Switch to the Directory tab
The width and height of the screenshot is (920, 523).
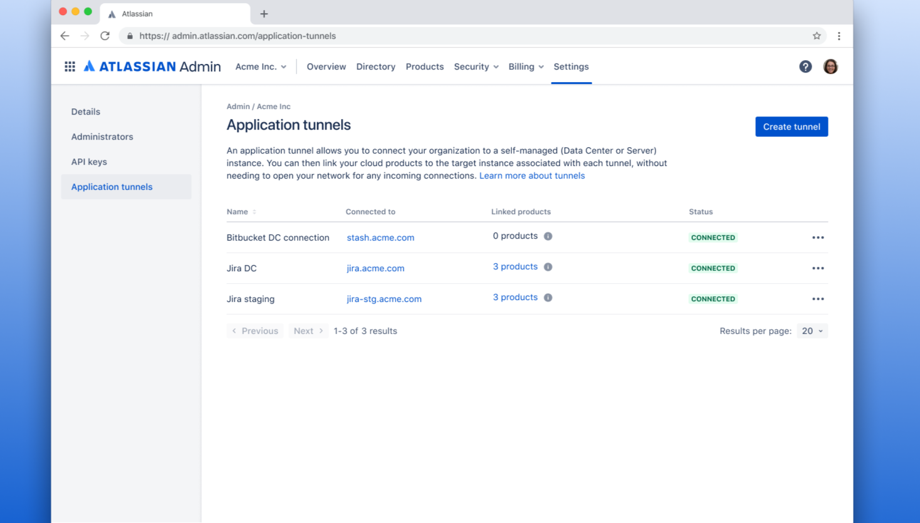tap(375, 66)
